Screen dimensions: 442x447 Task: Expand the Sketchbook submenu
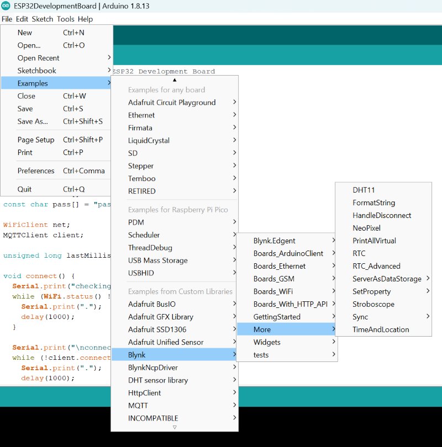56,71
